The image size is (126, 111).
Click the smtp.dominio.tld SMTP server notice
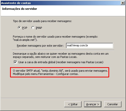click(60, 71)
